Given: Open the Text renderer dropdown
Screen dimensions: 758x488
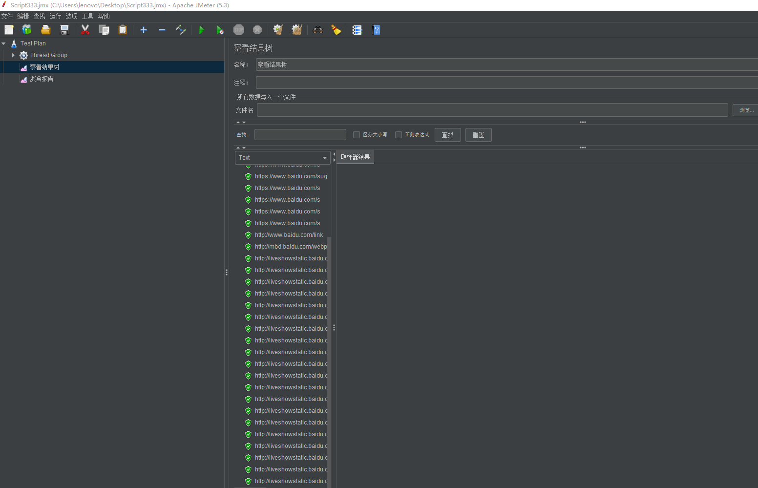Looking at the screenshot, I should click(x=283, y=158).
